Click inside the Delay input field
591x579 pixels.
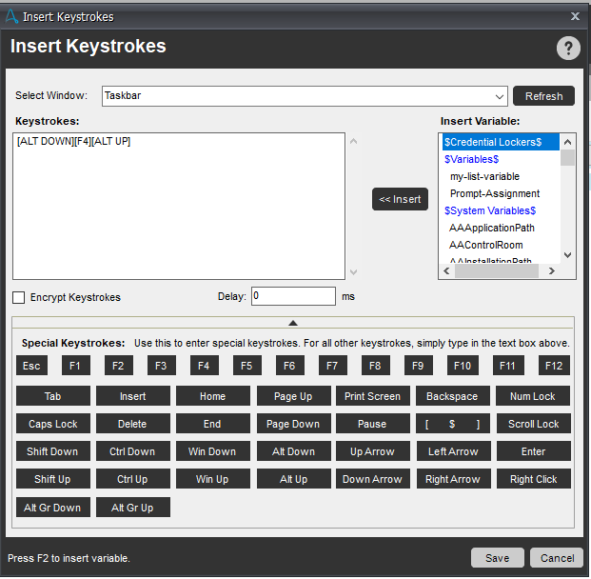coord(293,296)
